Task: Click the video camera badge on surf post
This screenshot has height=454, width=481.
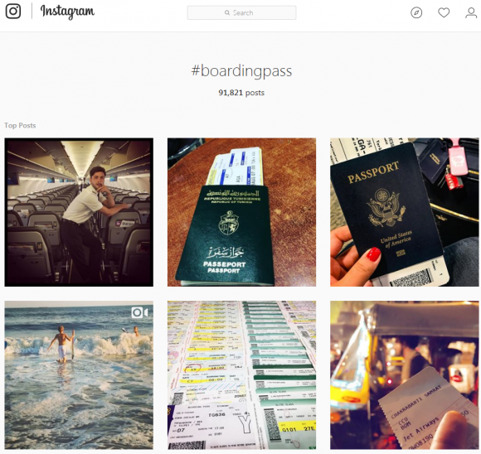Action: pyautogui.click(x=139, y=312)
